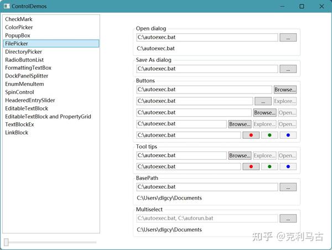Click the path field in the Tool tips dot-buttons row
332x250 pixels.
coord(189,166)
